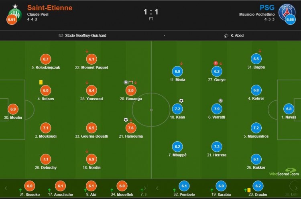Open the PSG team name link
Screen dimensions: 301x199
click(x=267, y=8)
